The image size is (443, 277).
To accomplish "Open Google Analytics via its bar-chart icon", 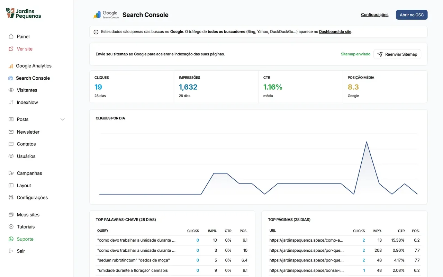I will [x=11, y=66].
